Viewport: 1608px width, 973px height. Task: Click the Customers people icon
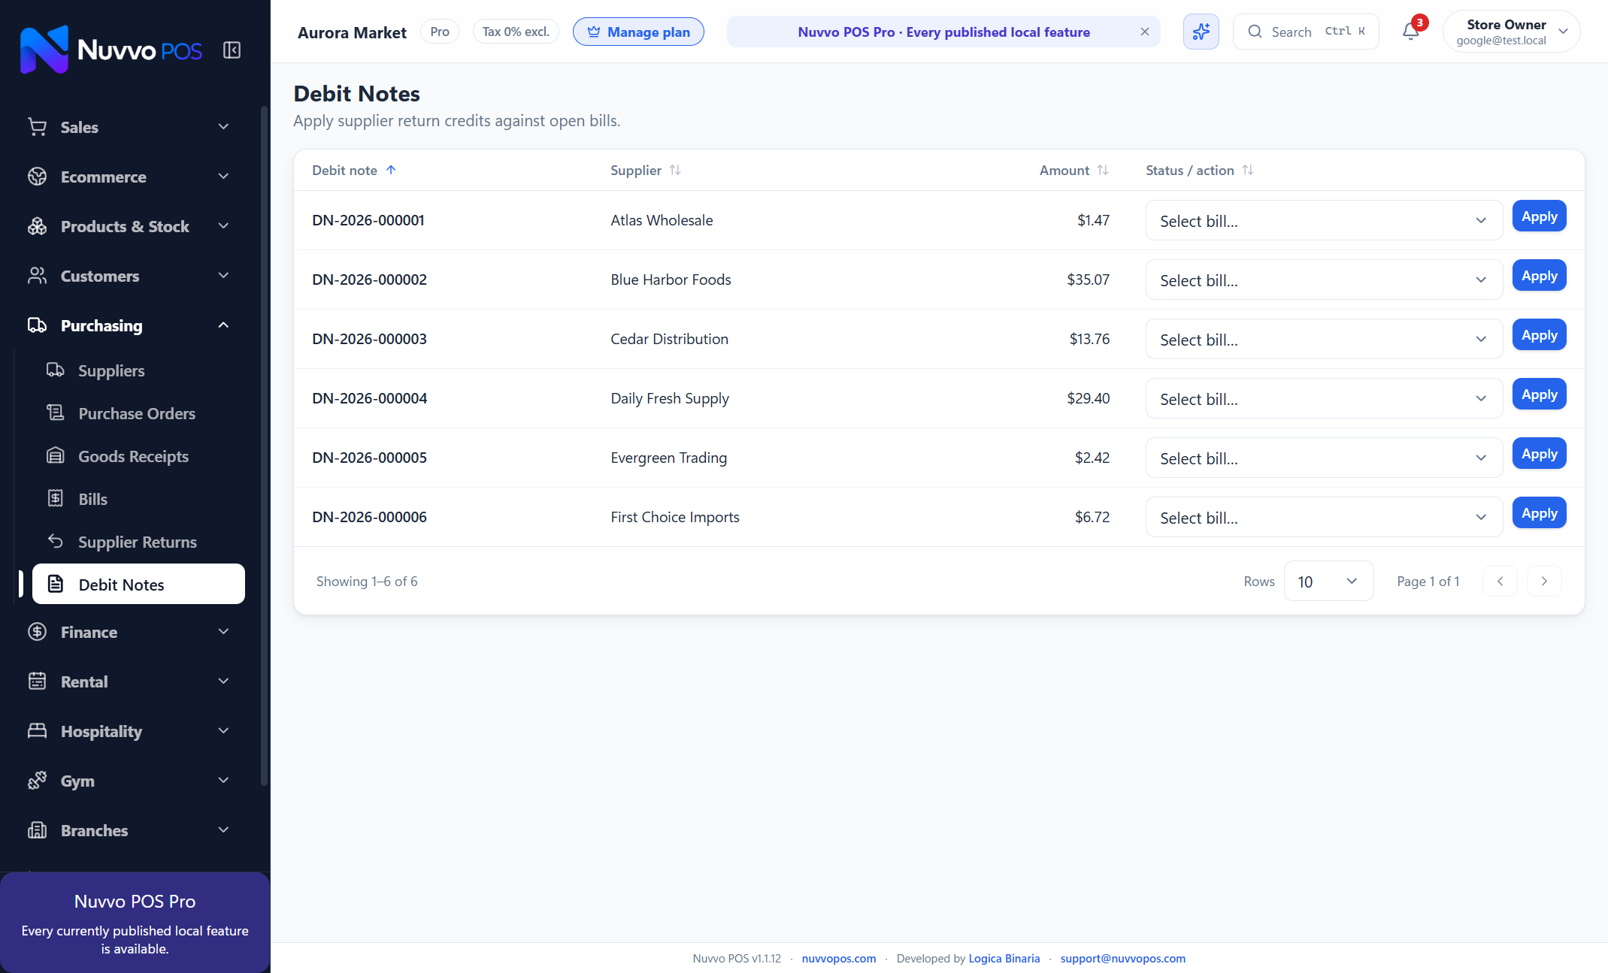pyautogui.click(x=37, y=276)
